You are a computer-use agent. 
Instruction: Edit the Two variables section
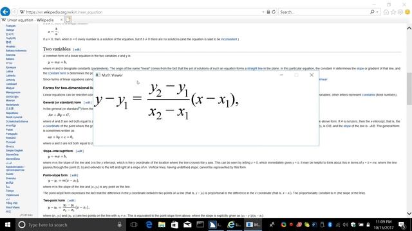pos(77,49)
